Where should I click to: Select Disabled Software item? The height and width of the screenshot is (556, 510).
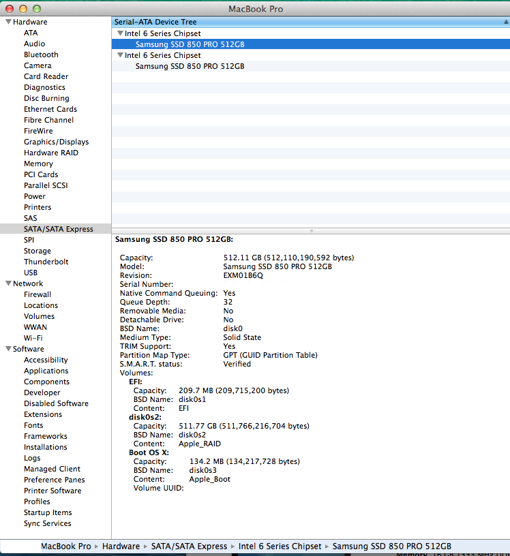pyautogui.click(x=56, y=403)
